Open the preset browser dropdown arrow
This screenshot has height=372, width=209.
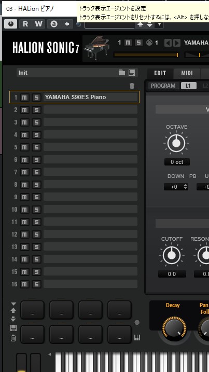click(x=159, y=24)
